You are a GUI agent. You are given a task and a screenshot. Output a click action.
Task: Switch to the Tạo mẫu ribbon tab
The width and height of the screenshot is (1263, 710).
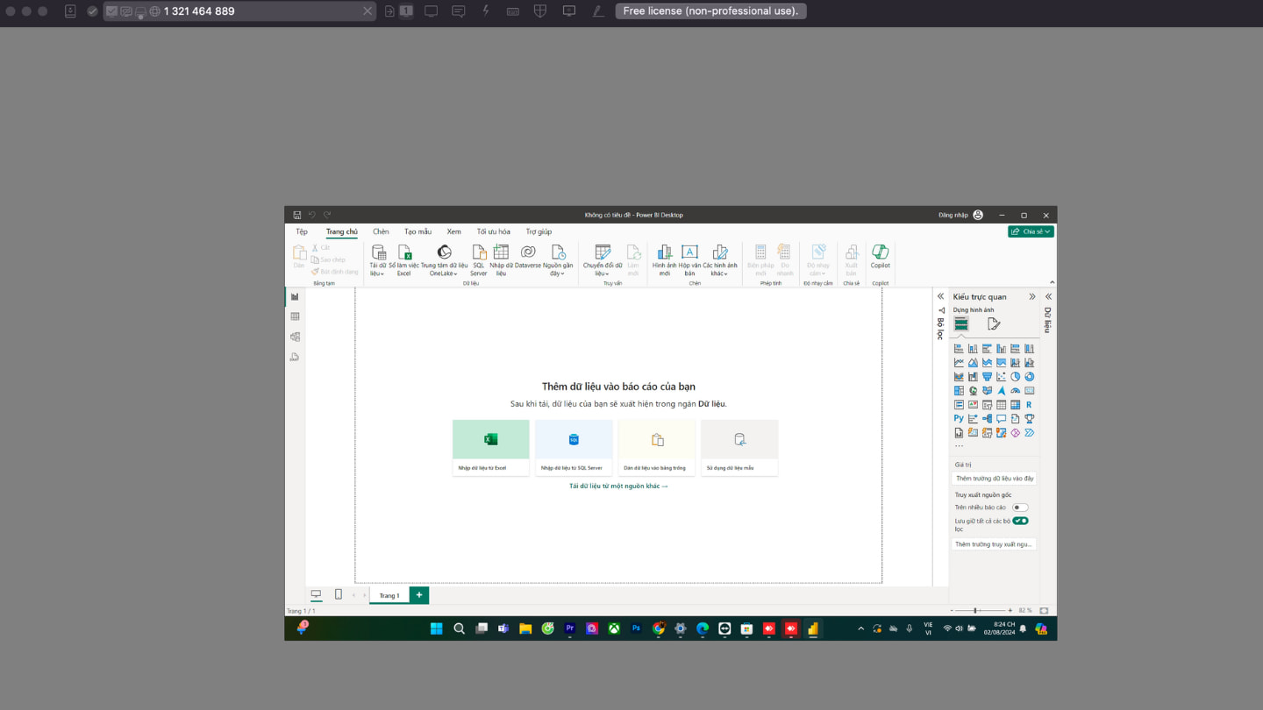pos(417,231)
